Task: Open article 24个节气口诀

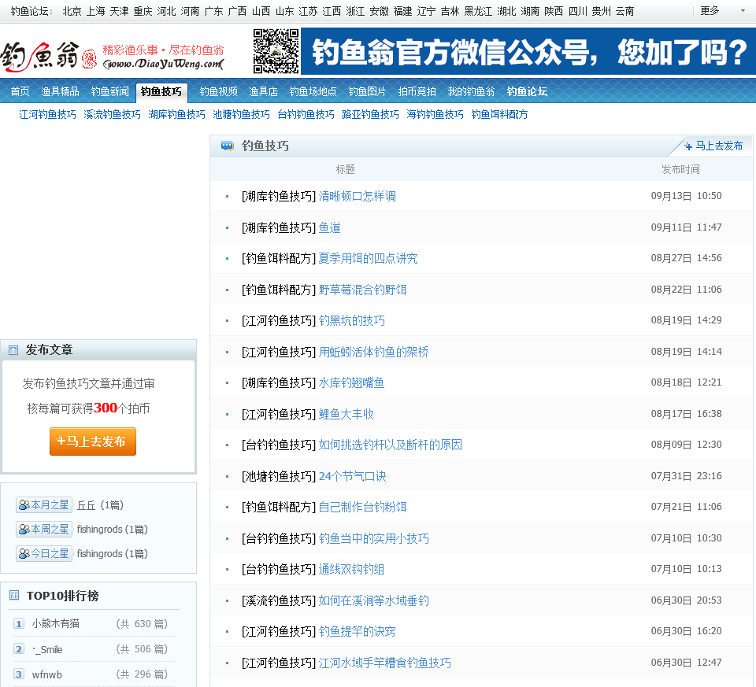Action: pyautogui.click(x=353, y=476)
